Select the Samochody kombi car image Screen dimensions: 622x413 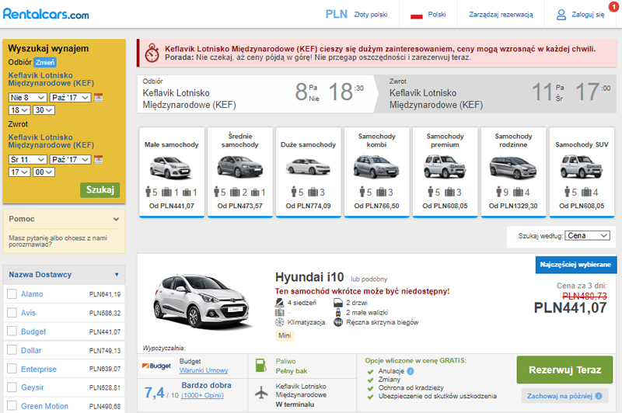point(376,167)
